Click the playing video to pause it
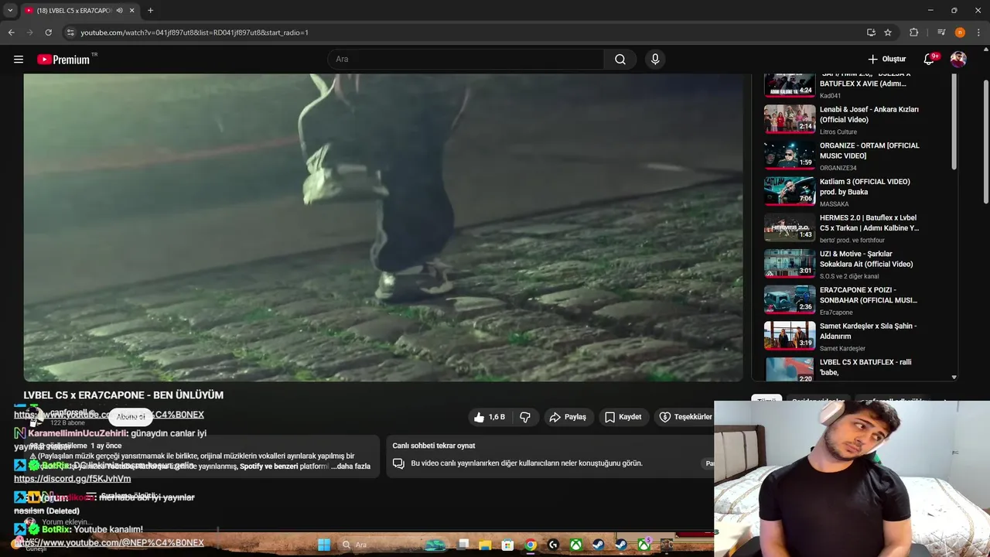Screen dimensions: 990x557 point(383,227)
